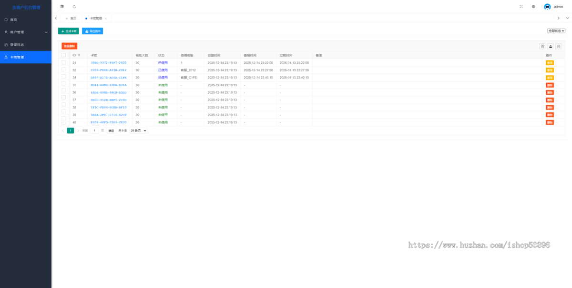Click card key C359-FD6B-A930-2012
Screen dimensions: 572x288
[x=109, y=70]
